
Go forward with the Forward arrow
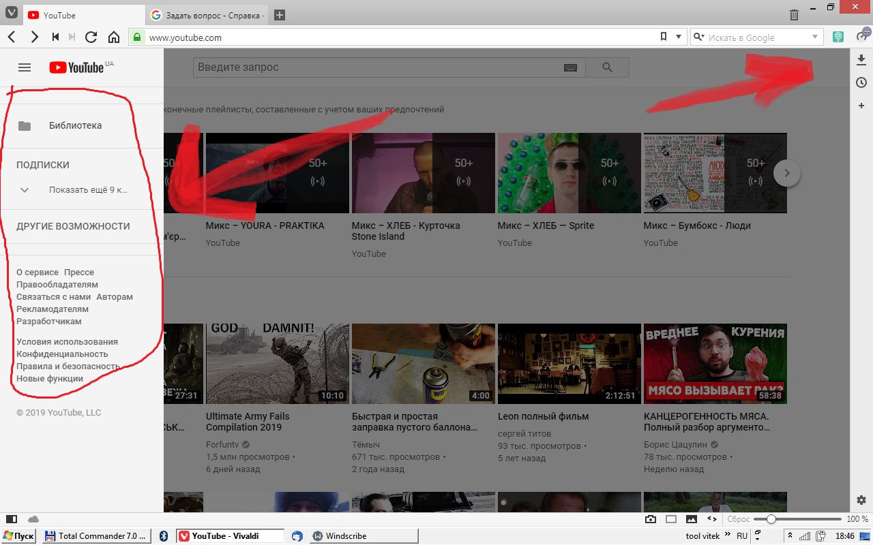(x=33, y=37)
